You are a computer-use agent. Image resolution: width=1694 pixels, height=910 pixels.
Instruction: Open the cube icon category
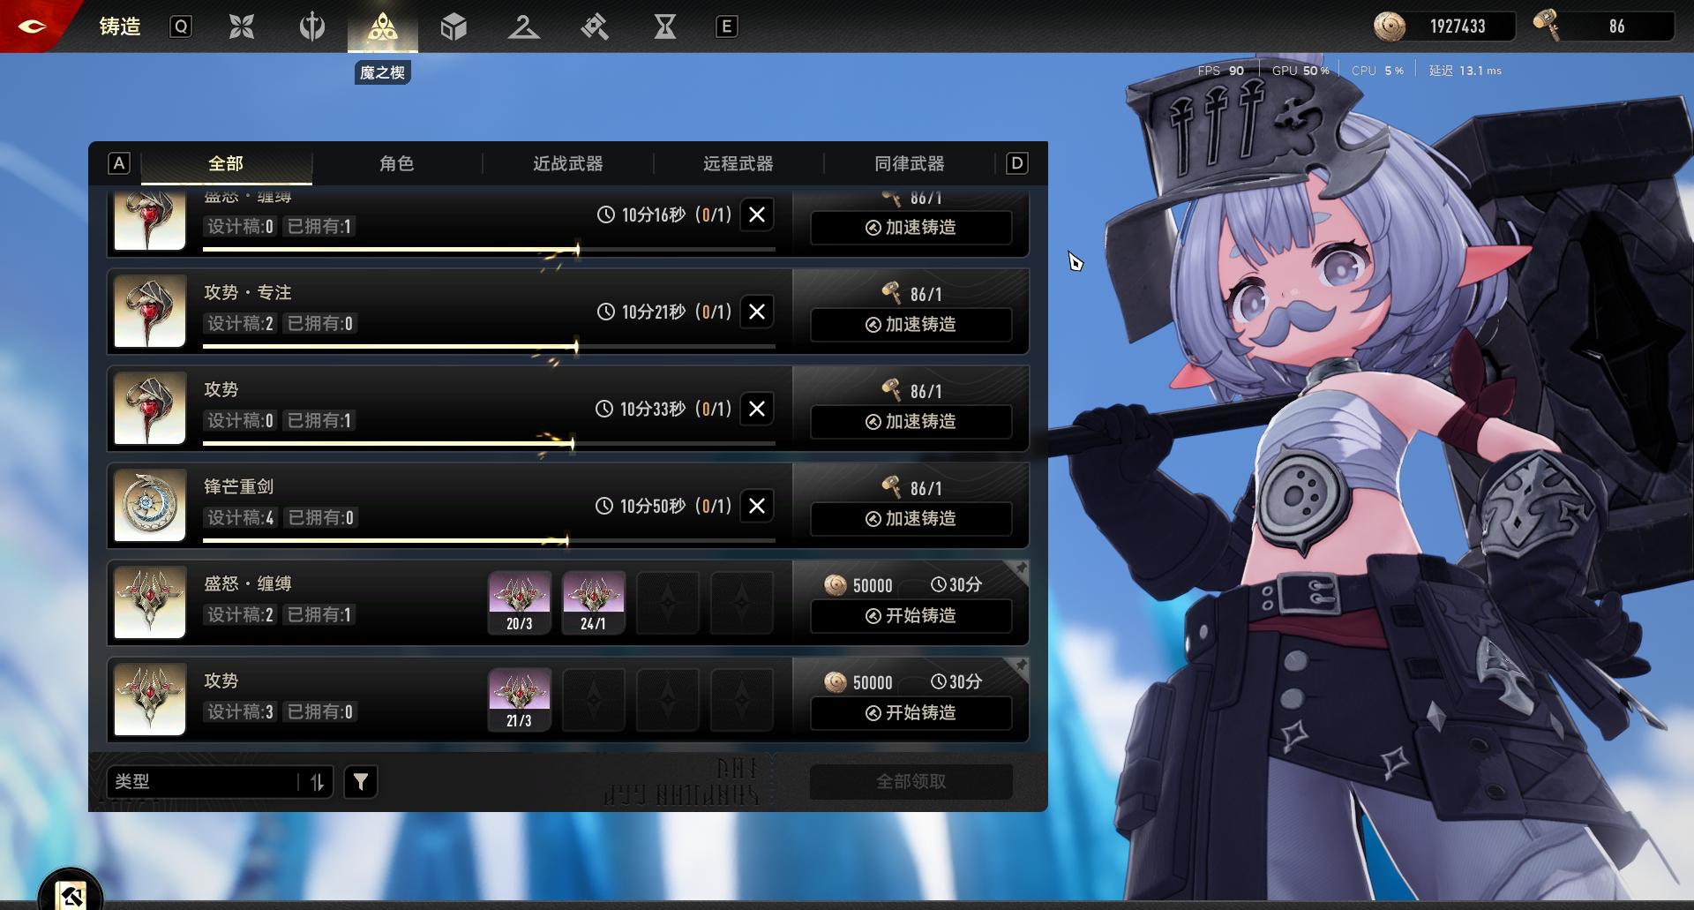point(453,27)
